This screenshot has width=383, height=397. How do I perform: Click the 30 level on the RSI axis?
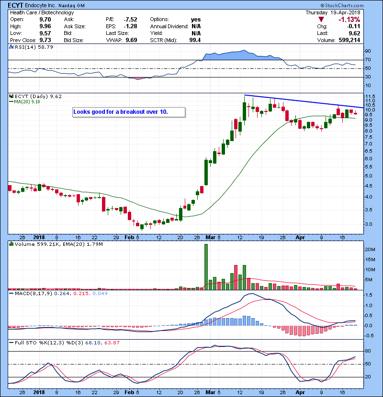368,77
